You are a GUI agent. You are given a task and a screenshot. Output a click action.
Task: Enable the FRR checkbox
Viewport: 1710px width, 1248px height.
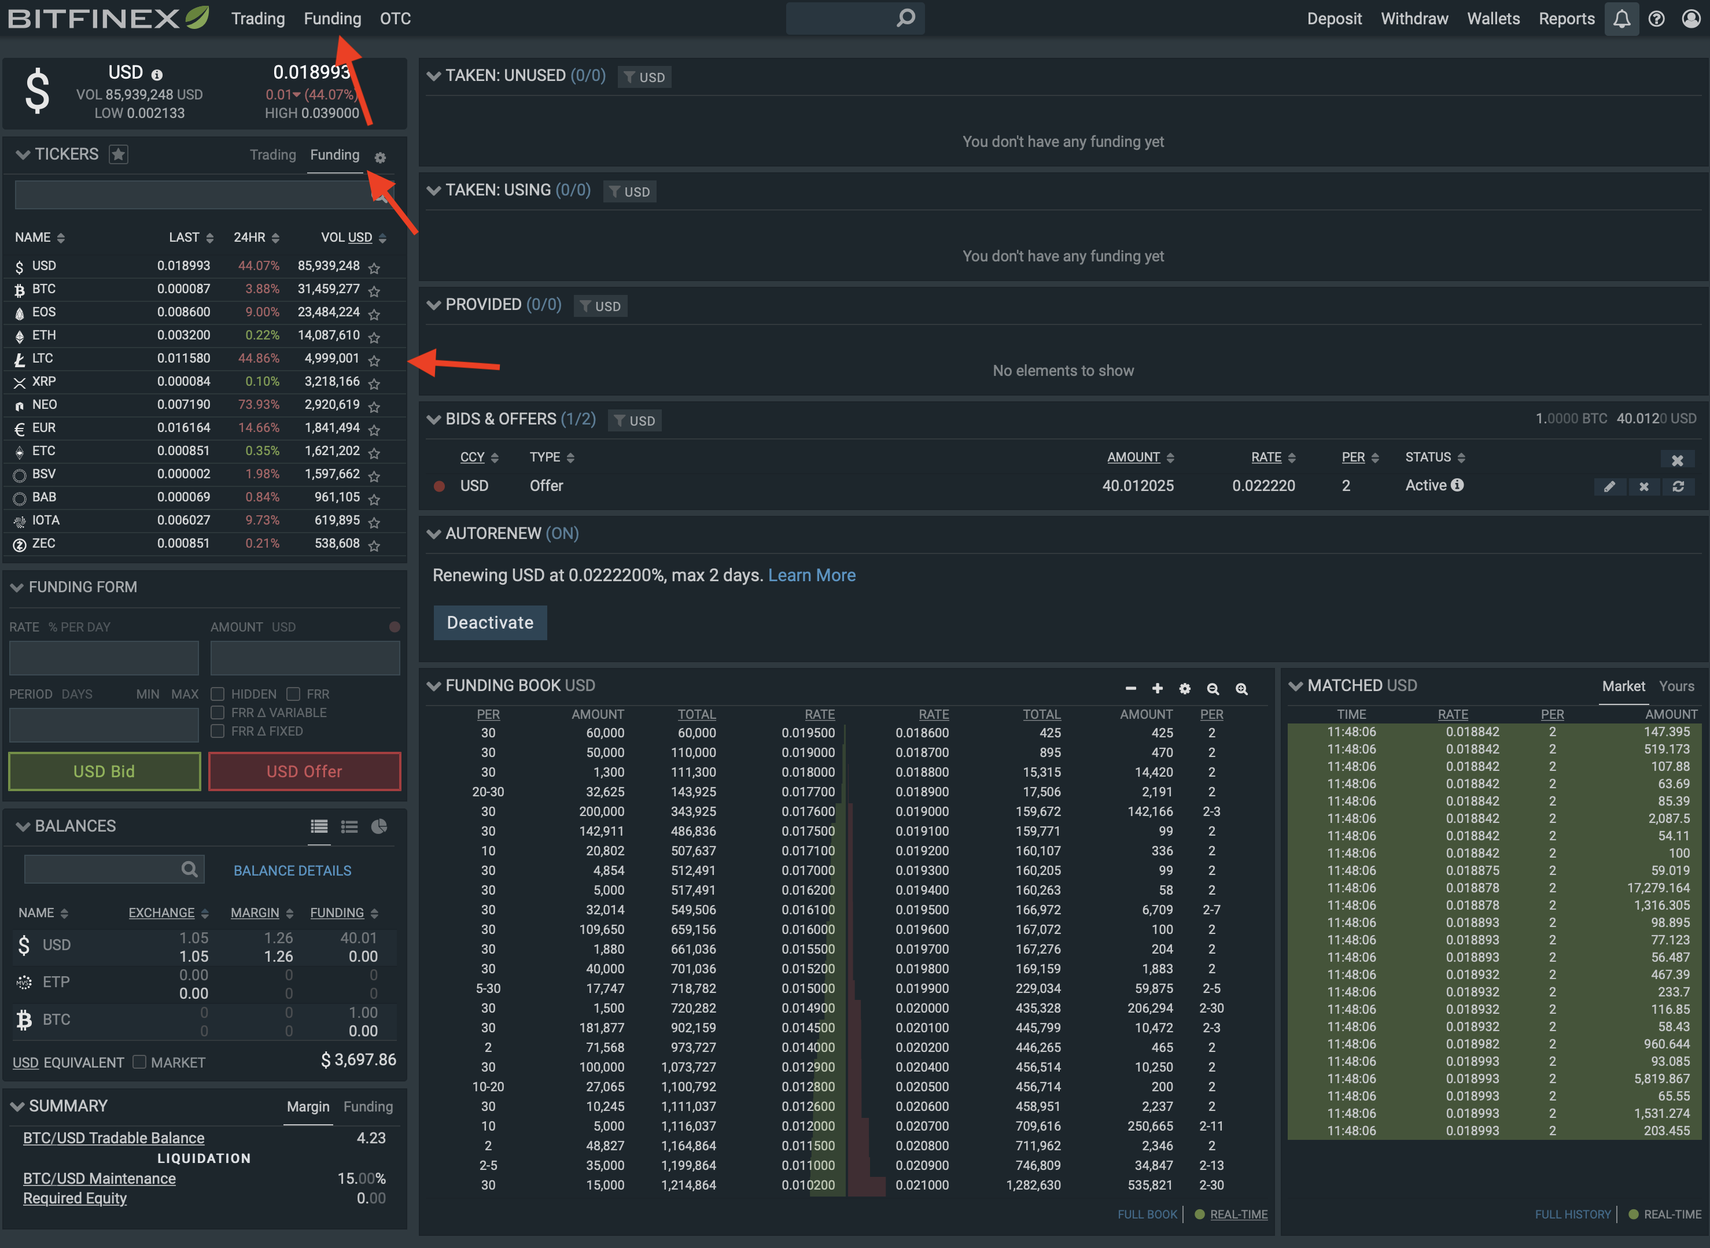(293, 693)
